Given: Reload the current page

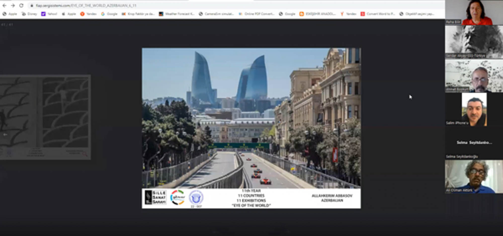Looking at the screenshot, I should [21, 5].
